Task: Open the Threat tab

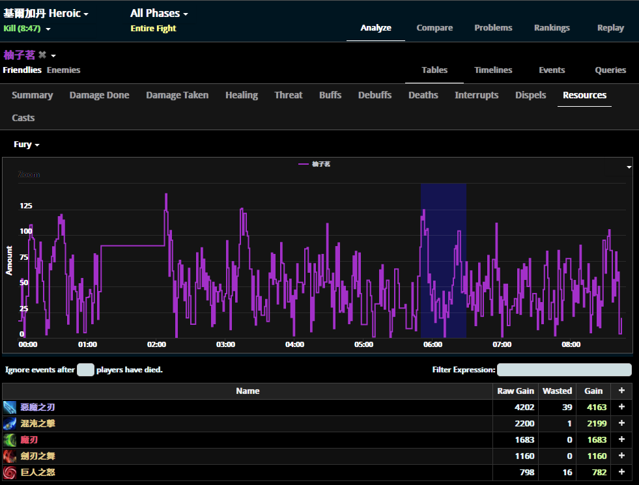Action: 289,95
